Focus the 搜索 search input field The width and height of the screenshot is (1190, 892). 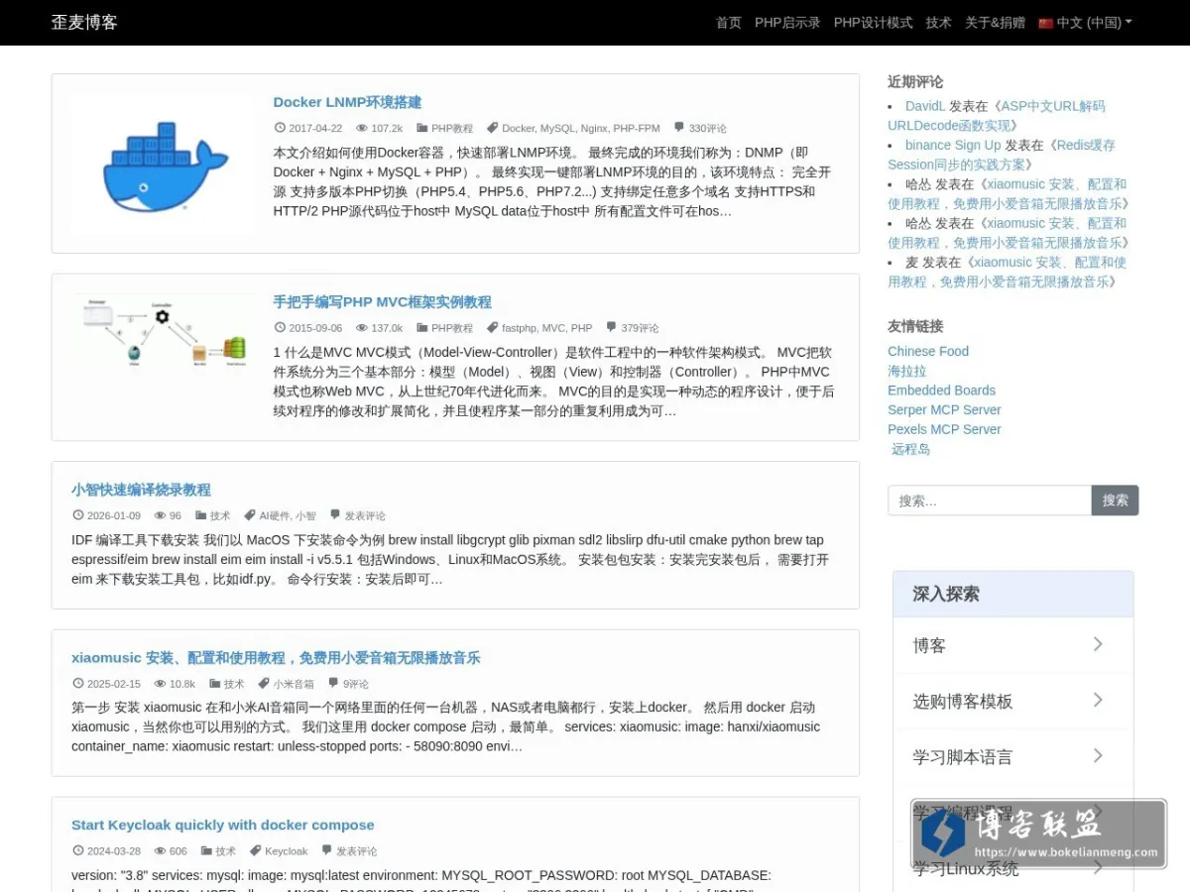point(990,501)
